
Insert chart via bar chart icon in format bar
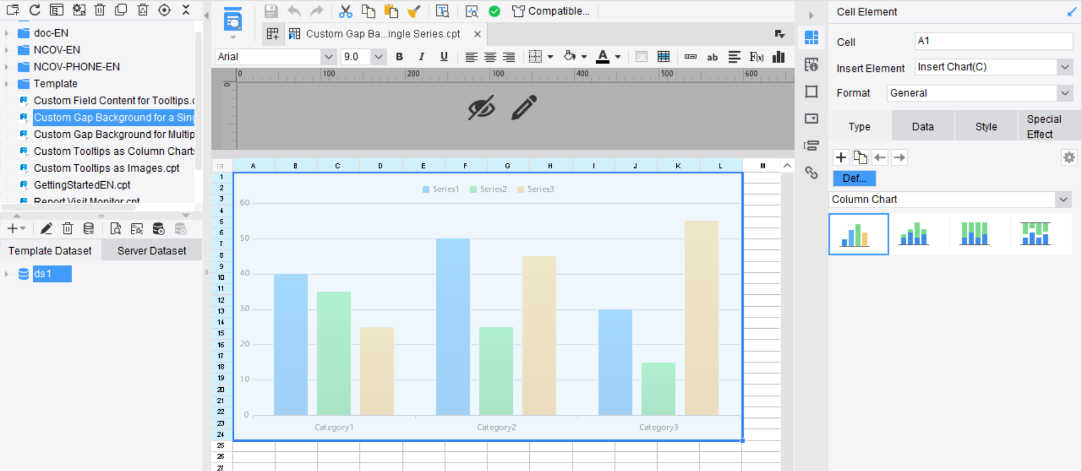click(779, 57)
